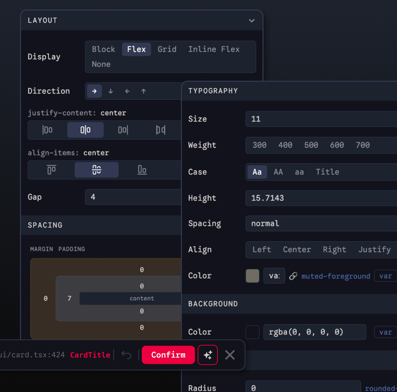The image size is (397, 392).
Task: Set flex direction to row-reverse (left arrow)
Action: (x=127, y=91)
